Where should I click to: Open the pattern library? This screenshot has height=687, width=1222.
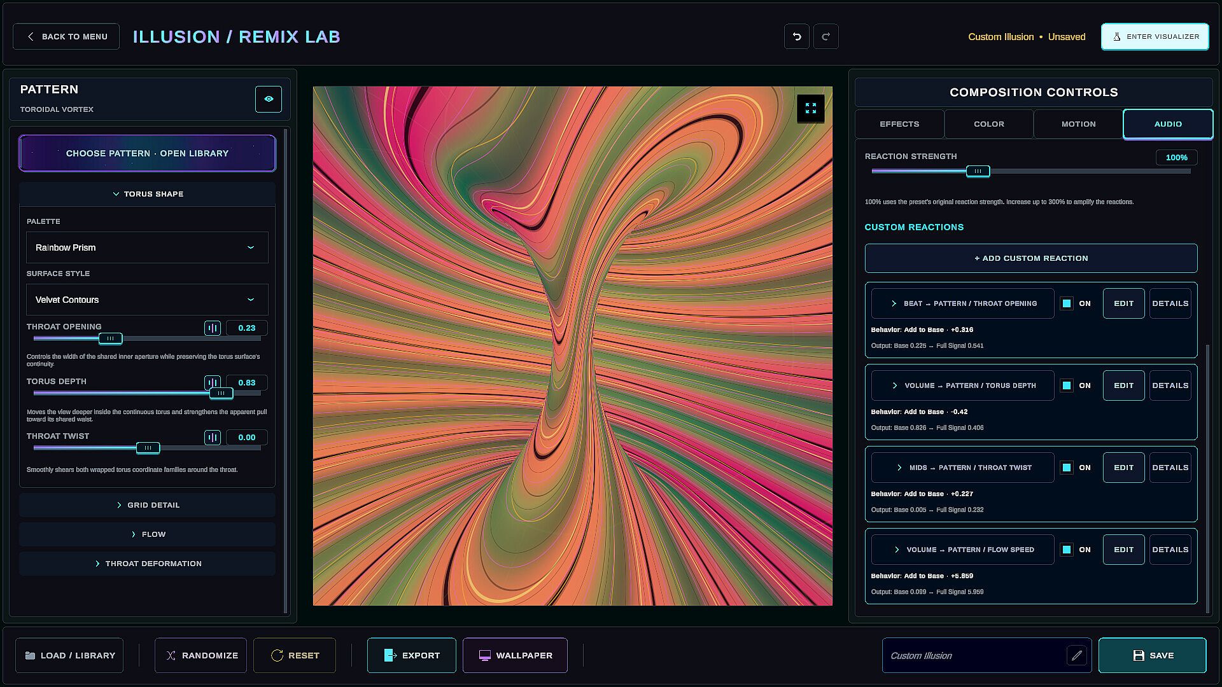pyautogui.click(x=147, y=153)
